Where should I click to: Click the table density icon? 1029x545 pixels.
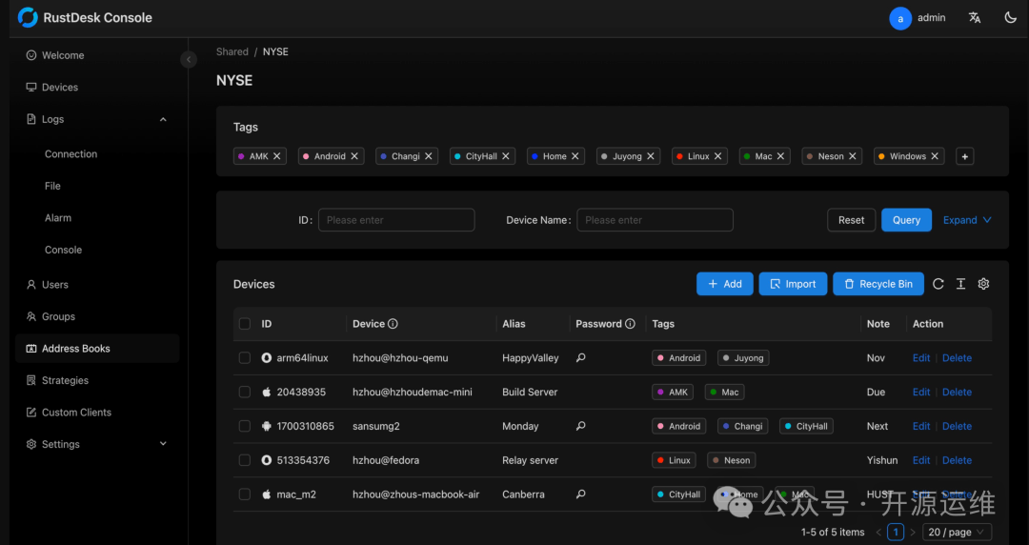[x=961, y=284]
